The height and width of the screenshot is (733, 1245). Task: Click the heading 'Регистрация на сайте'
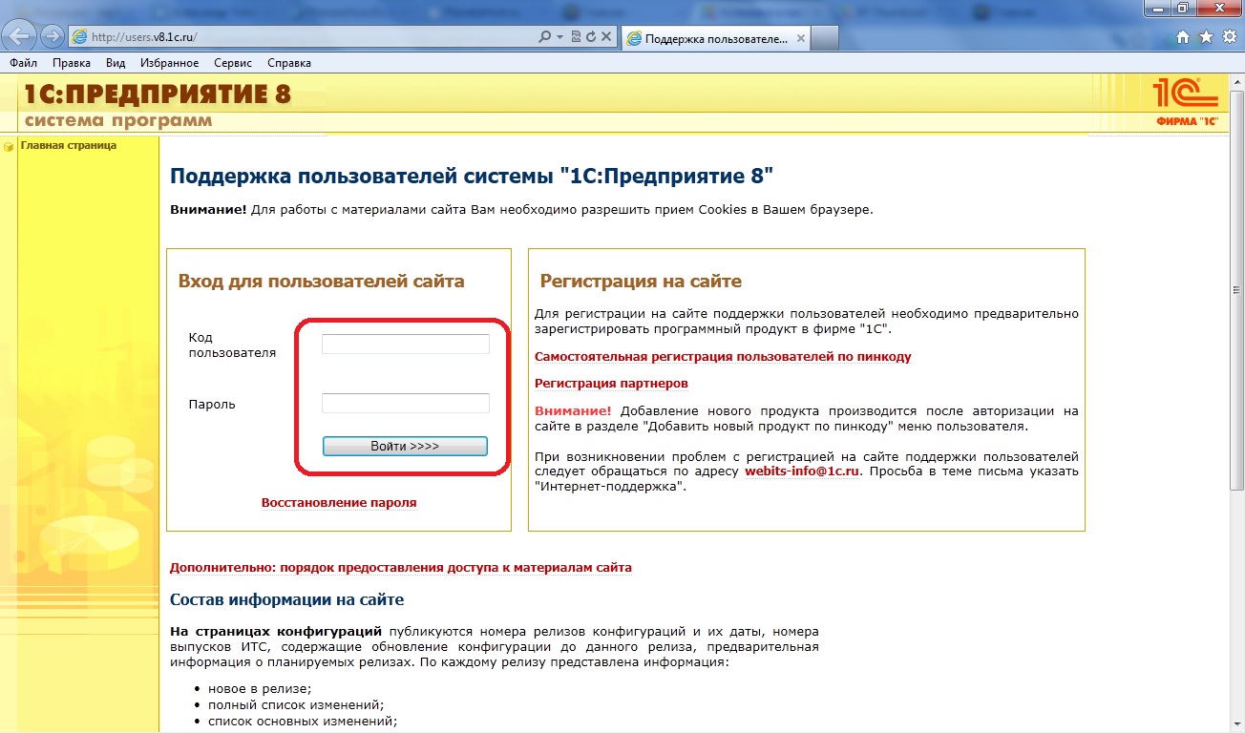[x=641, y=281]
